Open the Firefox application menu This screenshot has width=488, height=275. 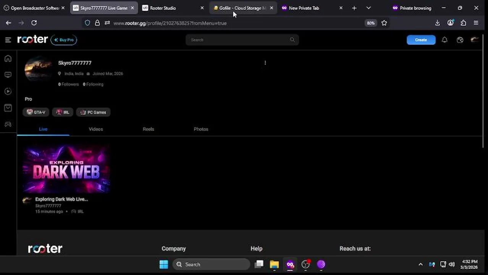476,23
